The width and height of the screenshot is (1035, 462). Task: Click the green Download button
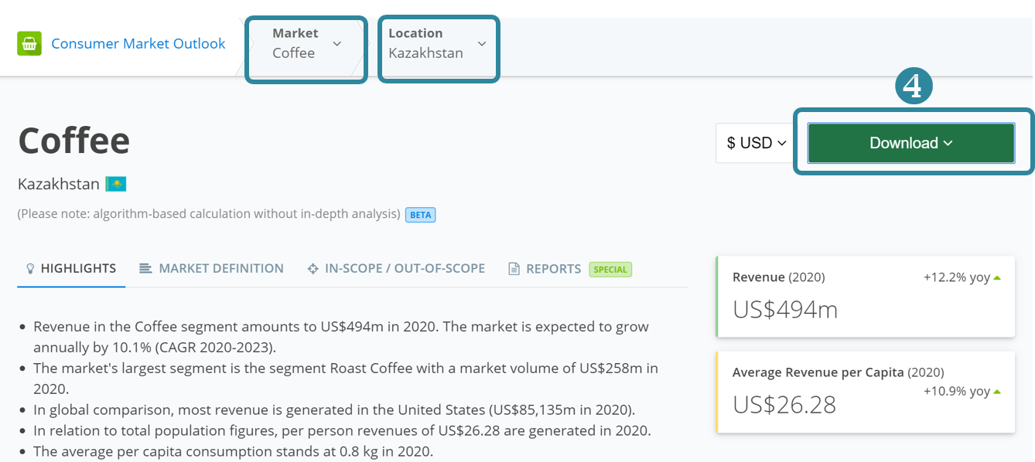[910, 143]
